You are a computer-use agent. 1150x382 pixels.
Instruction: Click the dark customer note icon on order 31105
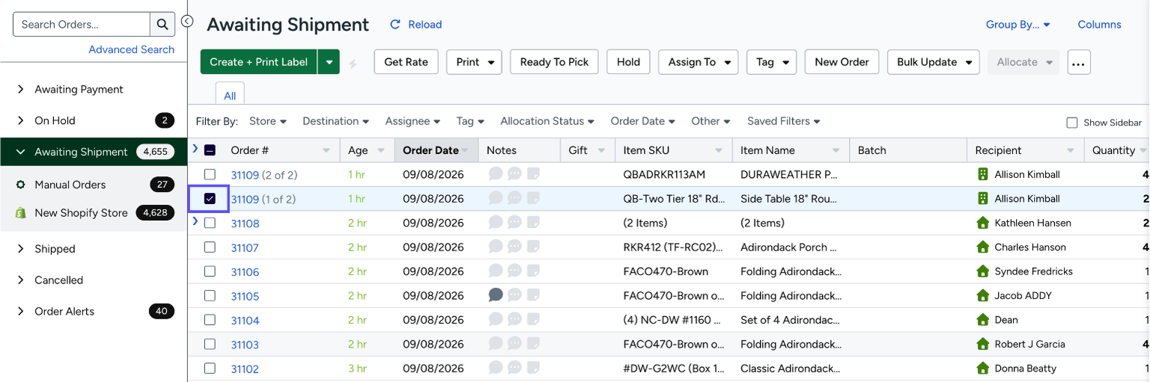[x=496, y=295]
